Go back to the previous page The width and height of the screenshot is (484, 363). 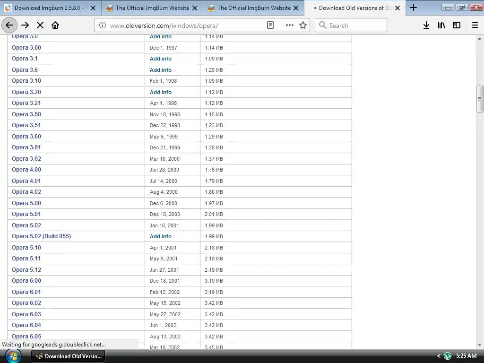coord(9,25)
